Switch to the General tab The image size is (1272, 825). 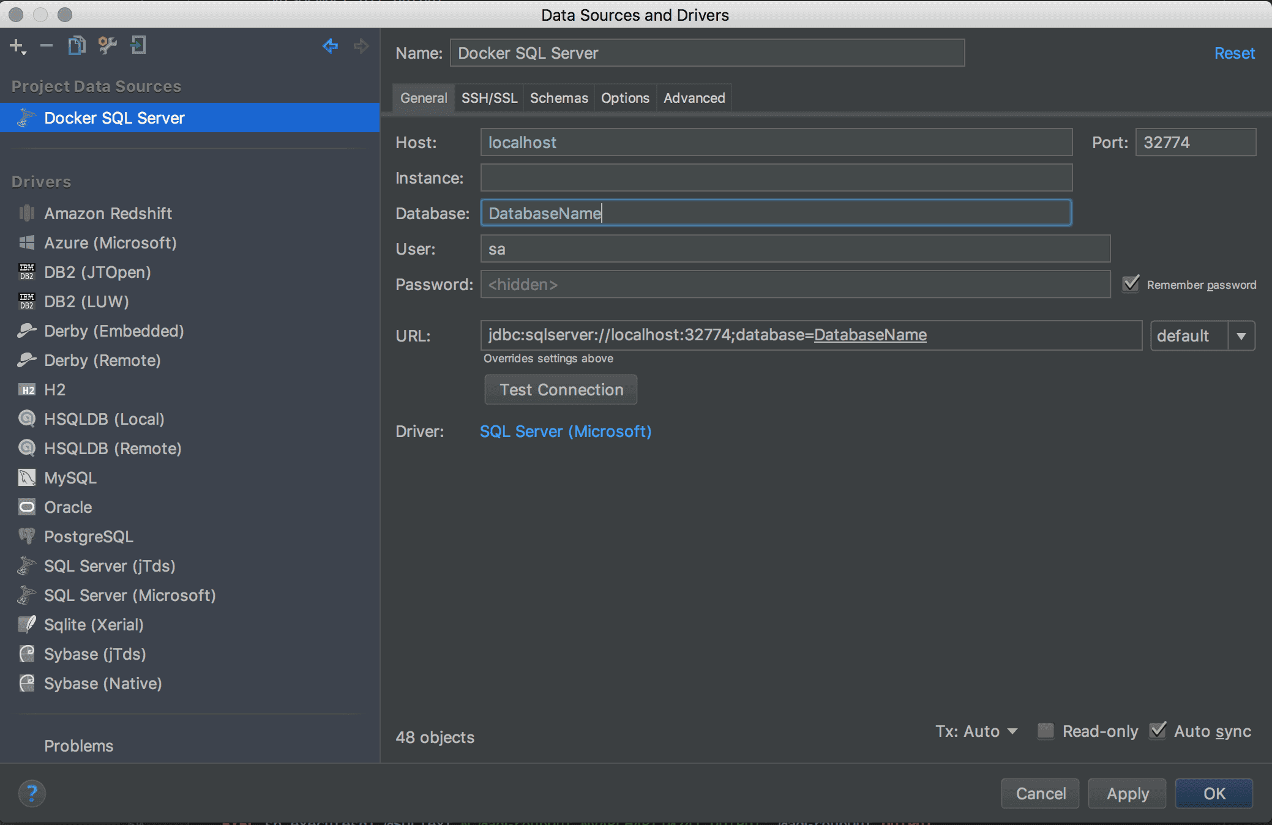[x=424, y=98]
